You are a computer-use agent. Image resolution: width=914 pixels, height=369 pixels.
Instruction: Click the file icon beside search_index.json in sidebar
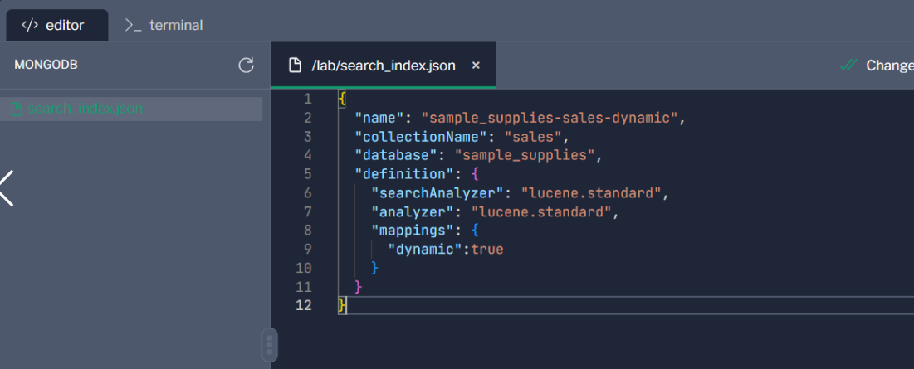15,109
